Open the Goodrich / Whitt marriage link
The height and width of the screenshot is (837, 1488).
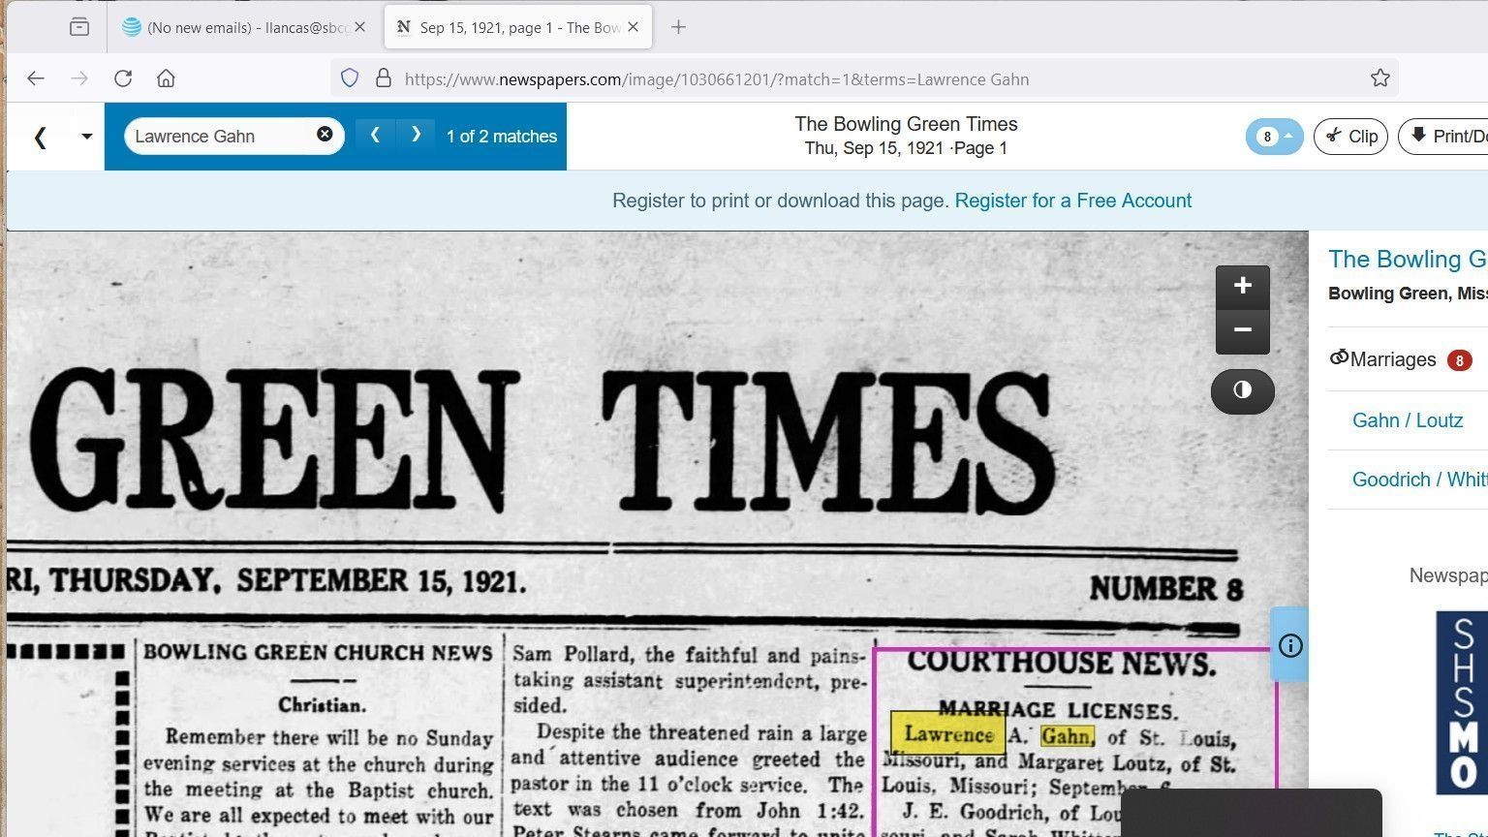[1420, 480]
